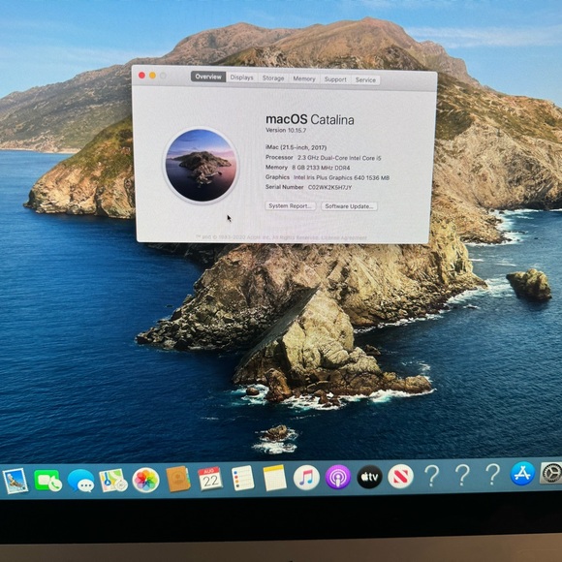Launch FaceTime from the Dock
562x562 pixels.
click(47, 481)
